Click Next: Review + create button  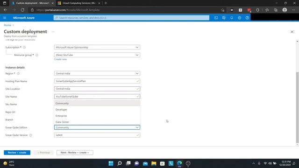coord(75,153)
